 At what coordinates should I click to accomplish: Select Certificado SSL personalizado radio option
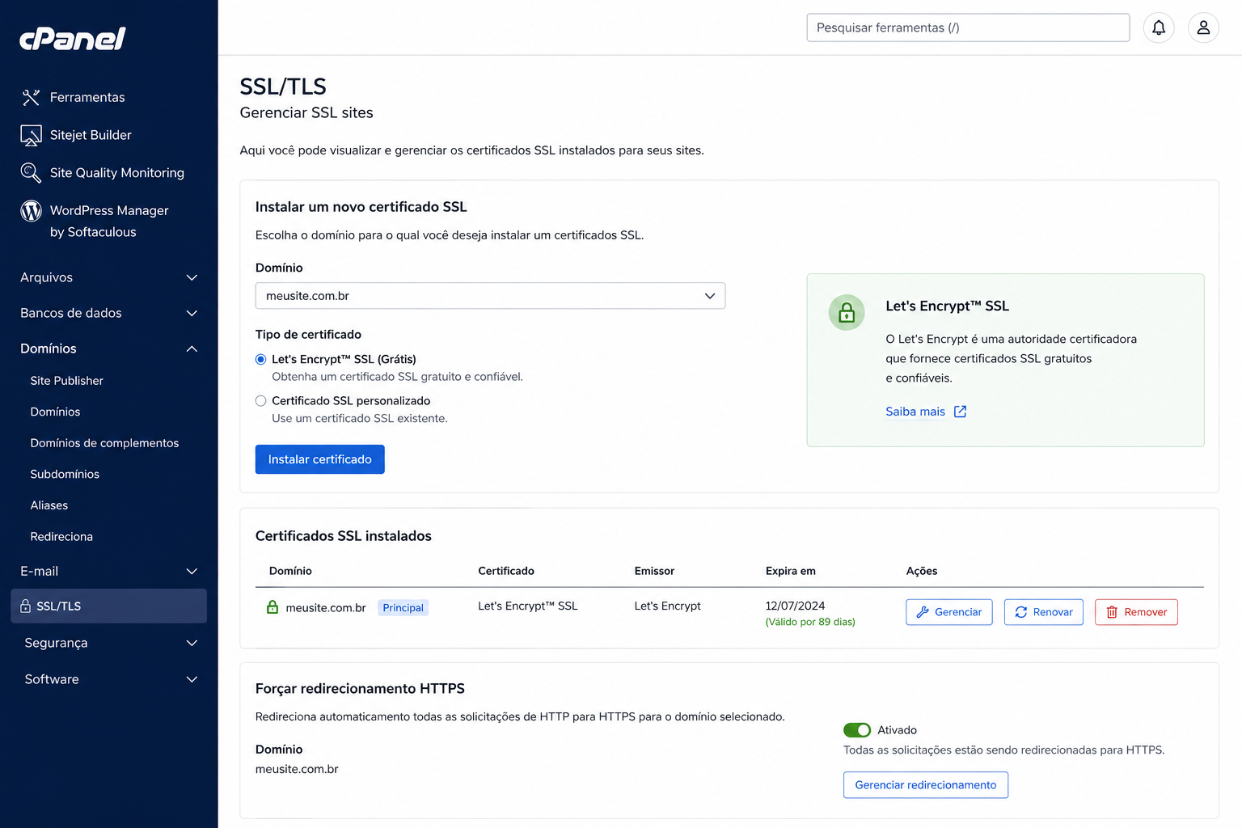point(260,400)
